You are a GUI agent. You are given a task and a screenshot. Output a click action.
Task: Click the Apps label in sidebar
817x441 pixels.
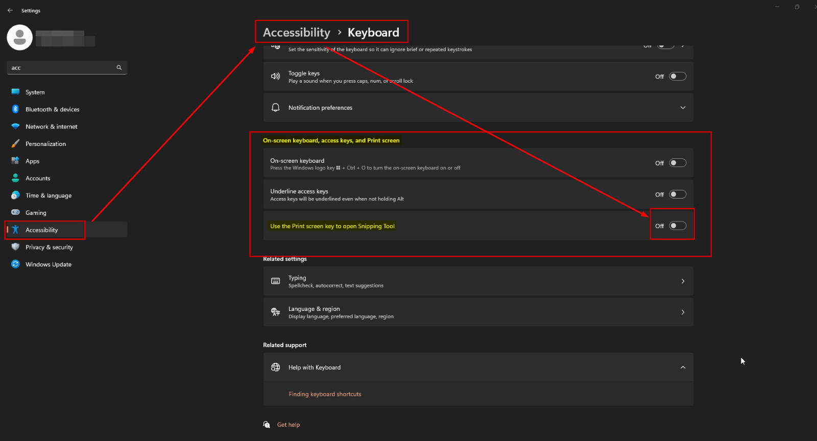33,161
